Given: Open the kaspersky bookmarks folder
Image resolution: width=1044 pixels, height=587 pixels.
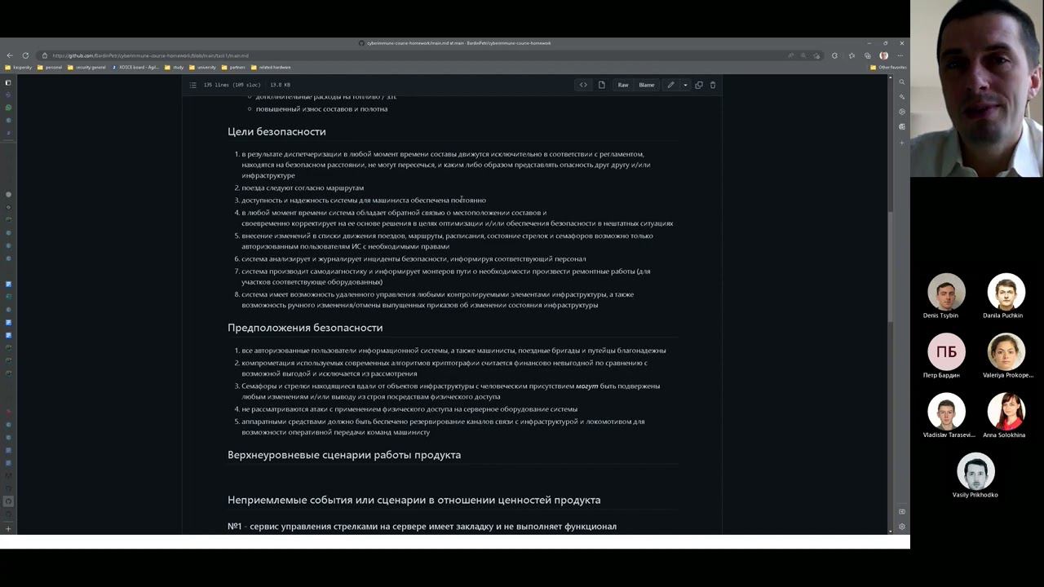Looking at the screenshot, I should pos(18,68).
